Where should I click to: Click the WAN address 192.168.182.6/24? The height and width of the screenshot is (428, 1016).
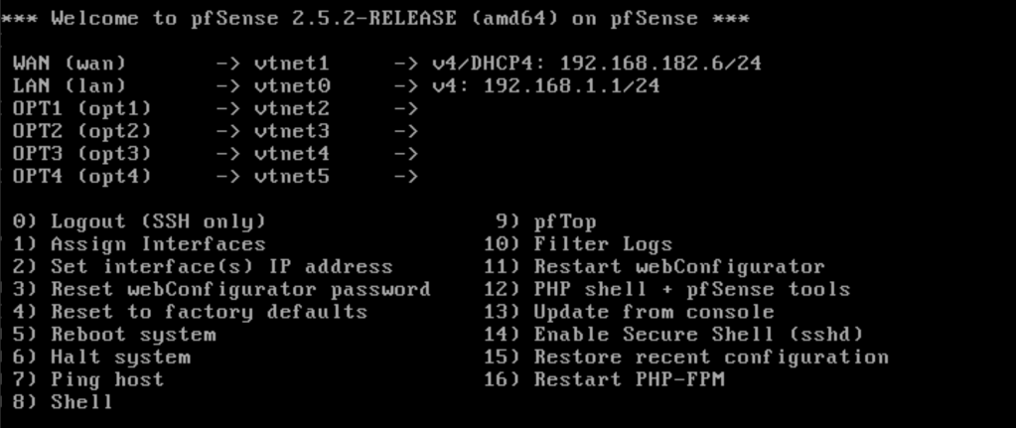pos(660,64)
